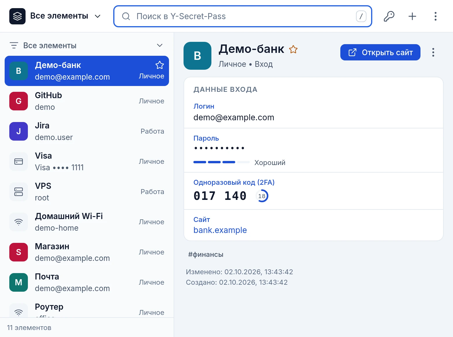The image size is (453, 337).
Task: Click the #финансы tag
Action: tap(206, 254)
